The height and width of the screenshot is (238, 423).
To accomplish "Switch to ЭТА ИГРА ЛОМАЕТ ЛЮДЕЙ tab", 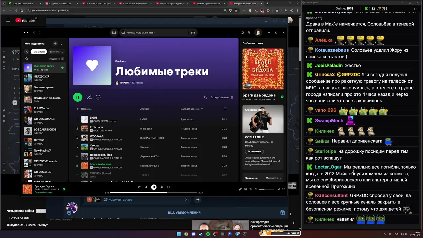I will pos(99,3).
